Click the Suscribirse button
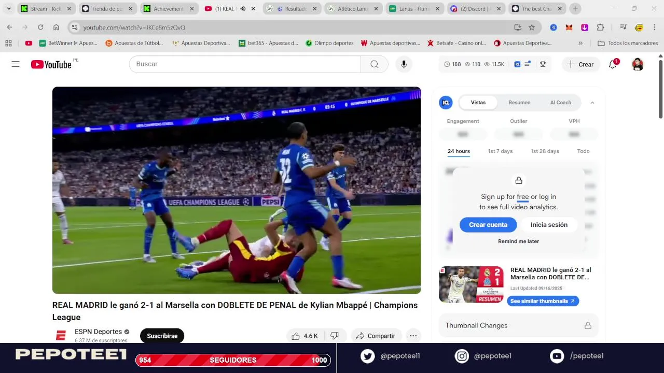Image resolution: width=664 pixels, height=373 pixels. [x=162, y=336]
